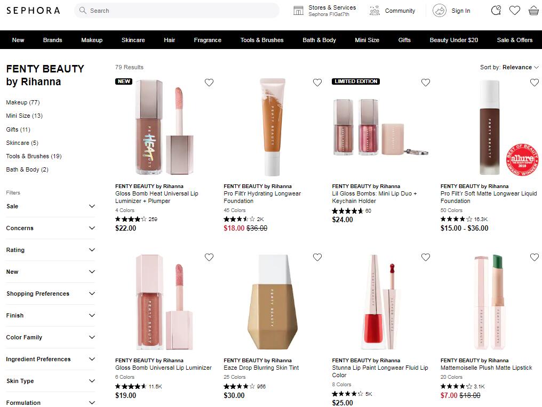This screenshot has height=407, width=542.
Task: Click the Stores & Services storefront icon
Action: 298,11
